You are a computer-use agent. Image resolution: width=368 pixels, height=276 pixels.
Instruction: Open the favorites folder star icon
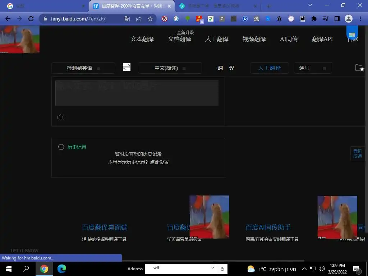(x=359, y=68)
